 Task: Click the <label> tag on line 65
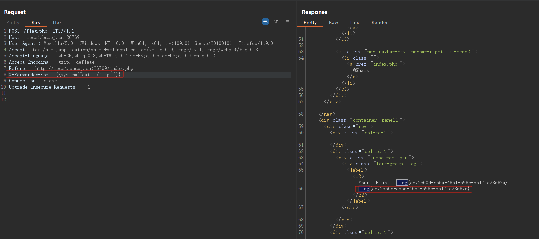(x=357, y=170)
